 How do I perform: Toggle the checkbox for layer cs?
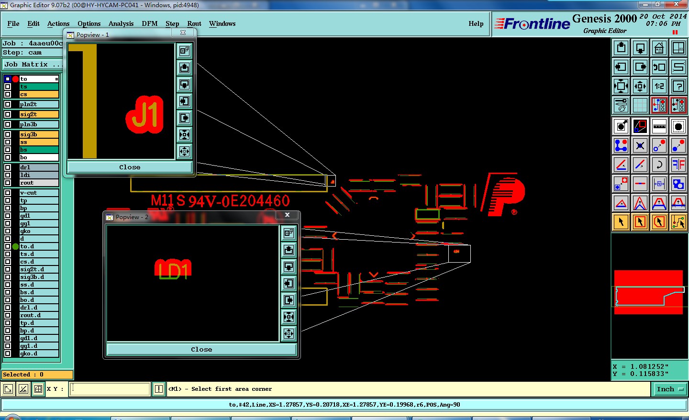click(x=8, y=94)
